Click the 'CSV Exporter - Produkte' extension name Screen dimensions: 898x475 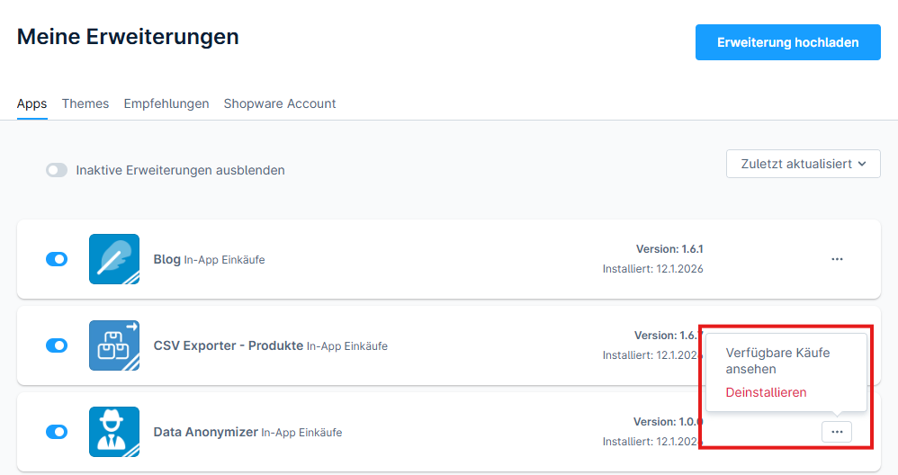coord(228,345)
